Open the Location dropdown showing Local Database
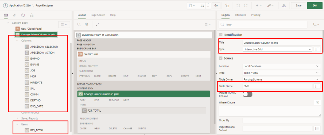Viewport: 324px width, 135px height. 281,66
